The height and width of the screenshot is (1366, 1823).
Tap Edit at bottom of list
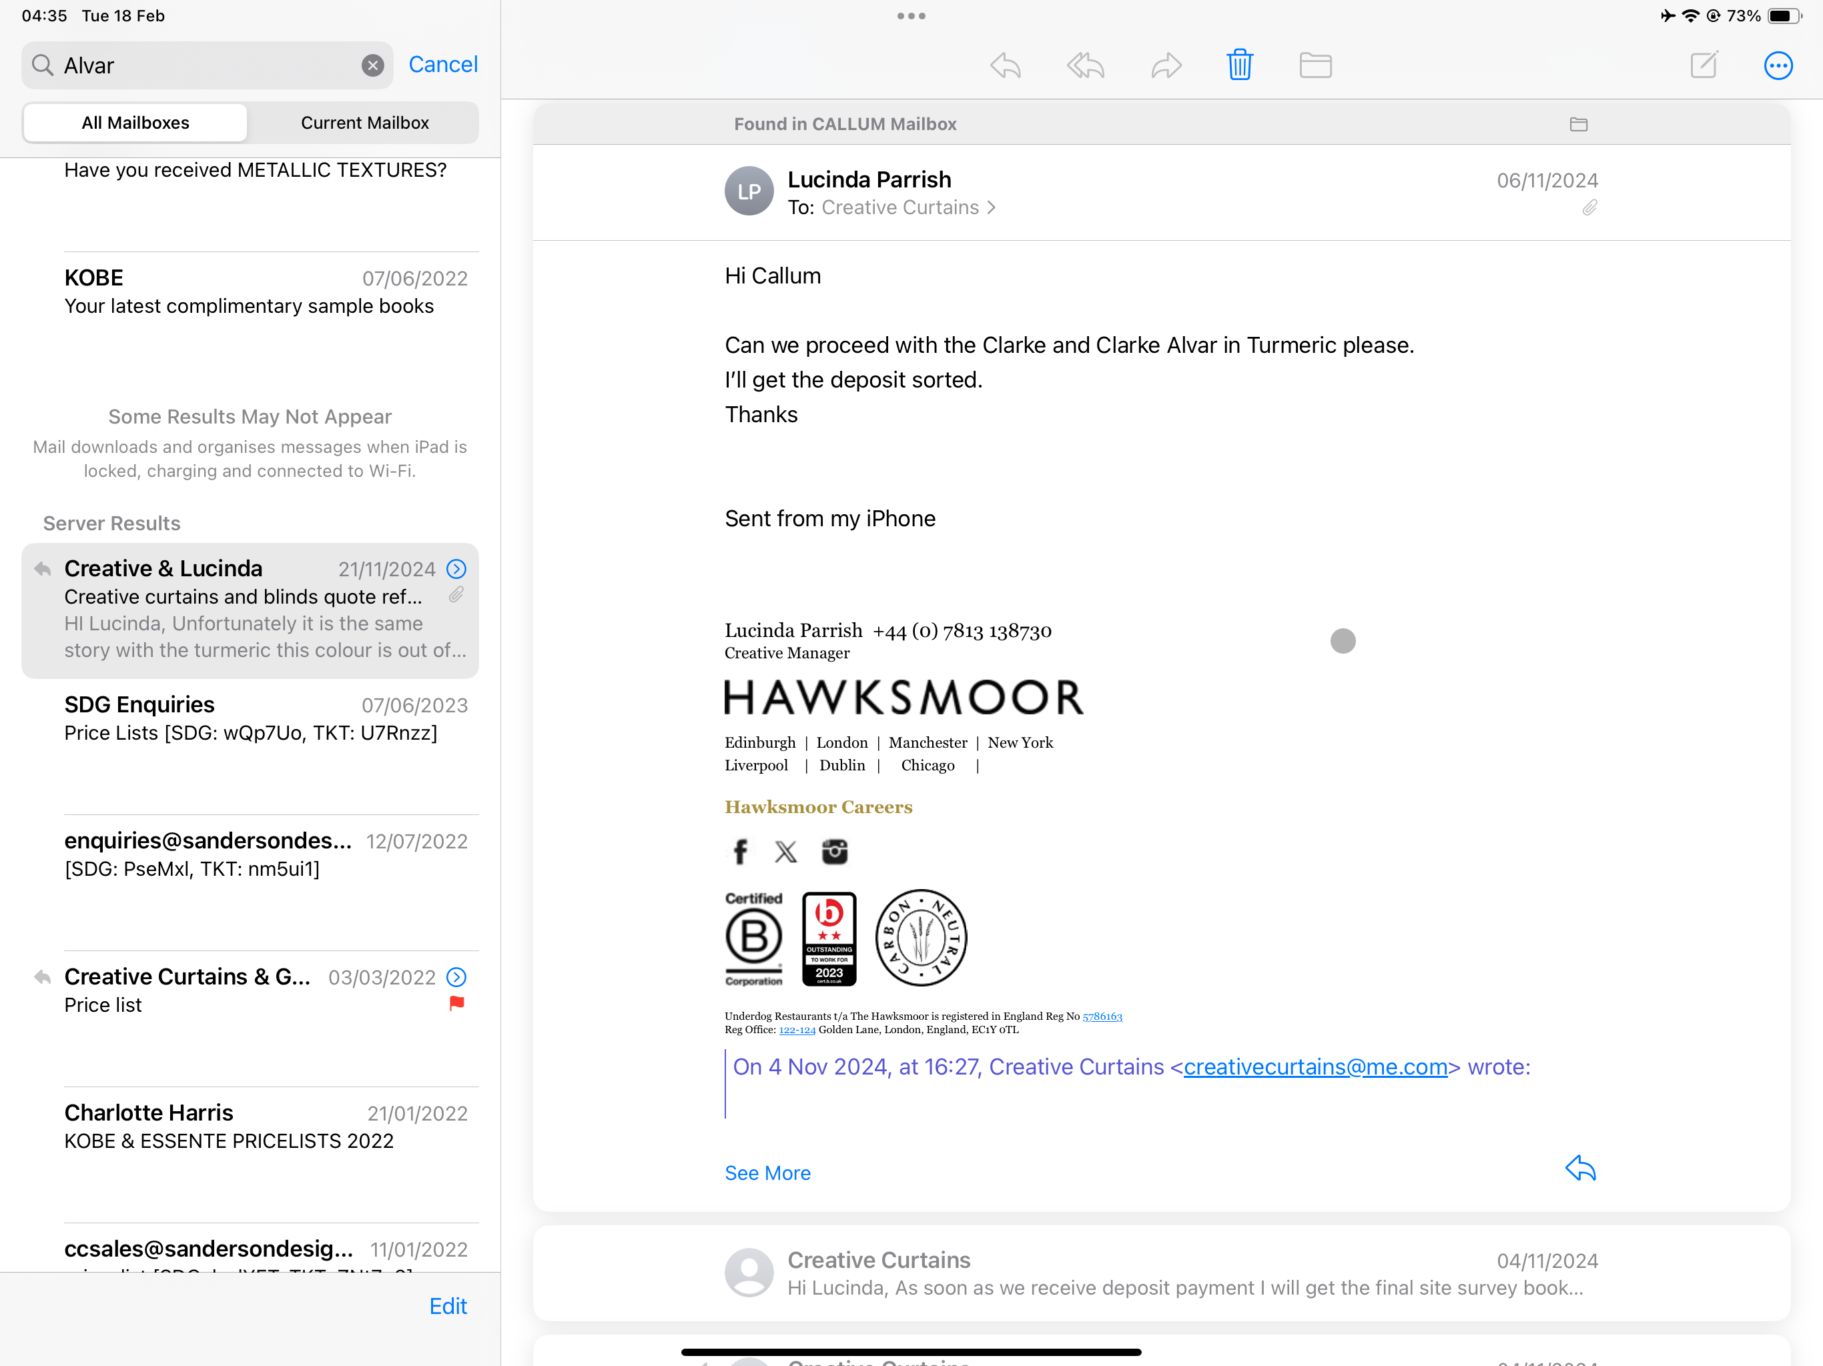pyautogui.click(x=448, y=1305)
